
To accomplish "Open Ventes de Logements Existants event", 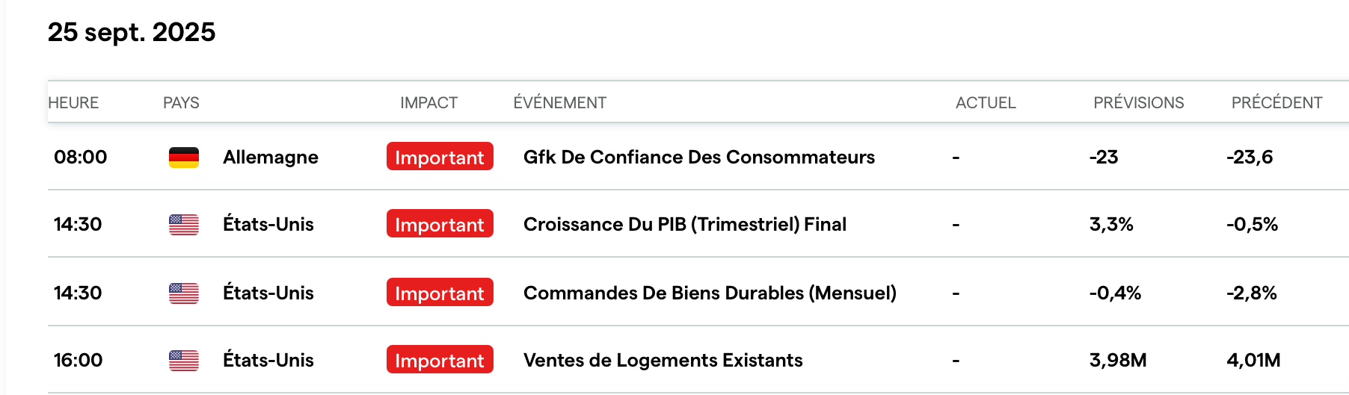I will click(x=663, y=360).
